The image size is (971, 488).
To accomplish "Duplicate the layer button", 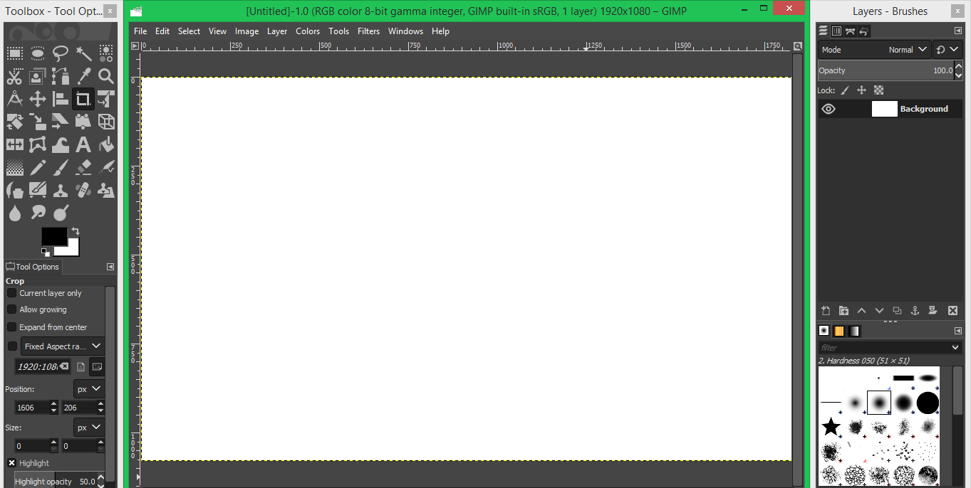I will pos(897,311).
